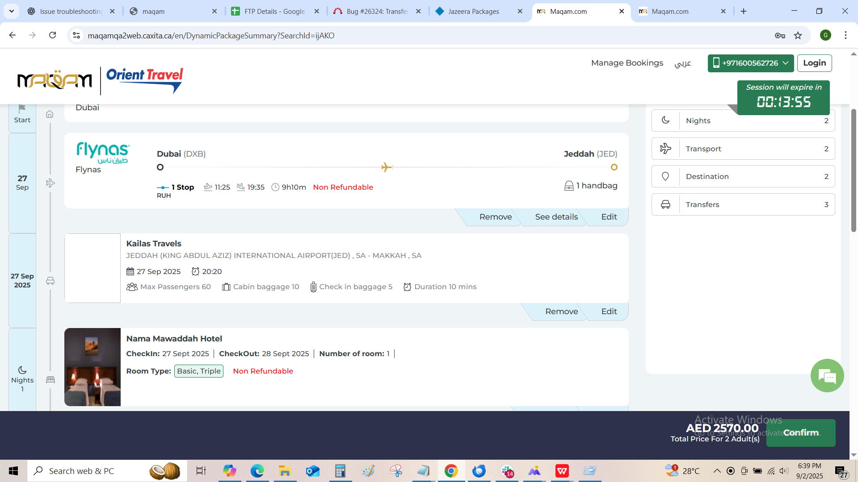Open the tab search chevron dropdown
The image size is (858, 482).
pos(12,11)
